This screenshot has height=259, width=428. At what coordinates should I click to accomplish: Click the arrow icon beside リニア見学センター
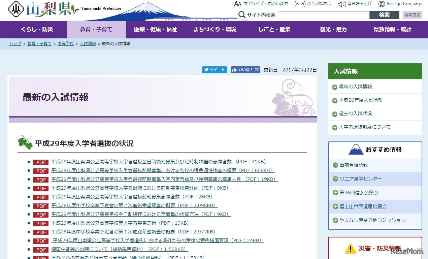[335, 179]
